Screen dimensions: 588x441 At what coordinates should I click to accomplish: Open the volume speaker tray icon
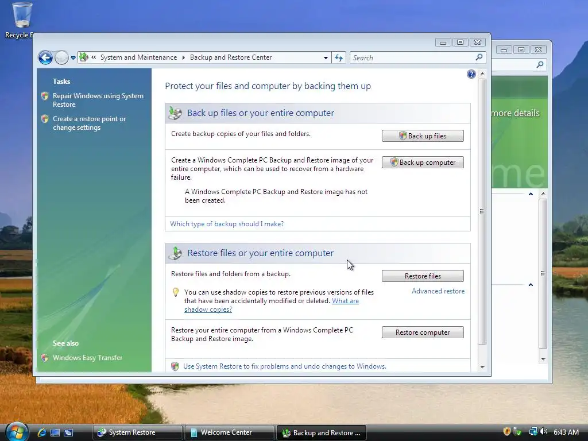click(x=544, y=432)
